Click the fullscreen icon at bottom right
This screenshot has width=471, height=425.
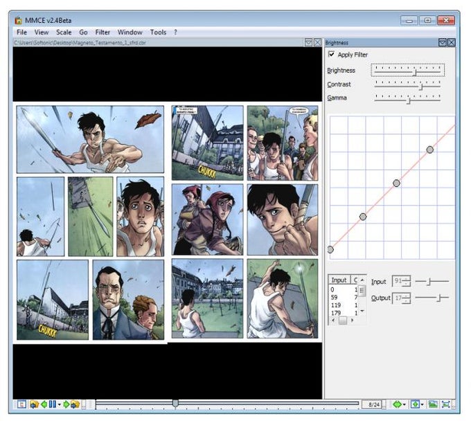(x=446, y=404)
